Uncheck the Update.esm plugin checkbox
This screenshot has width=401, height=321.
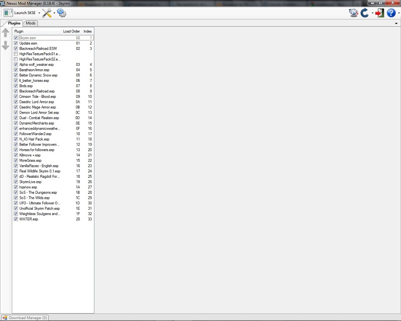tap(16, 43)
